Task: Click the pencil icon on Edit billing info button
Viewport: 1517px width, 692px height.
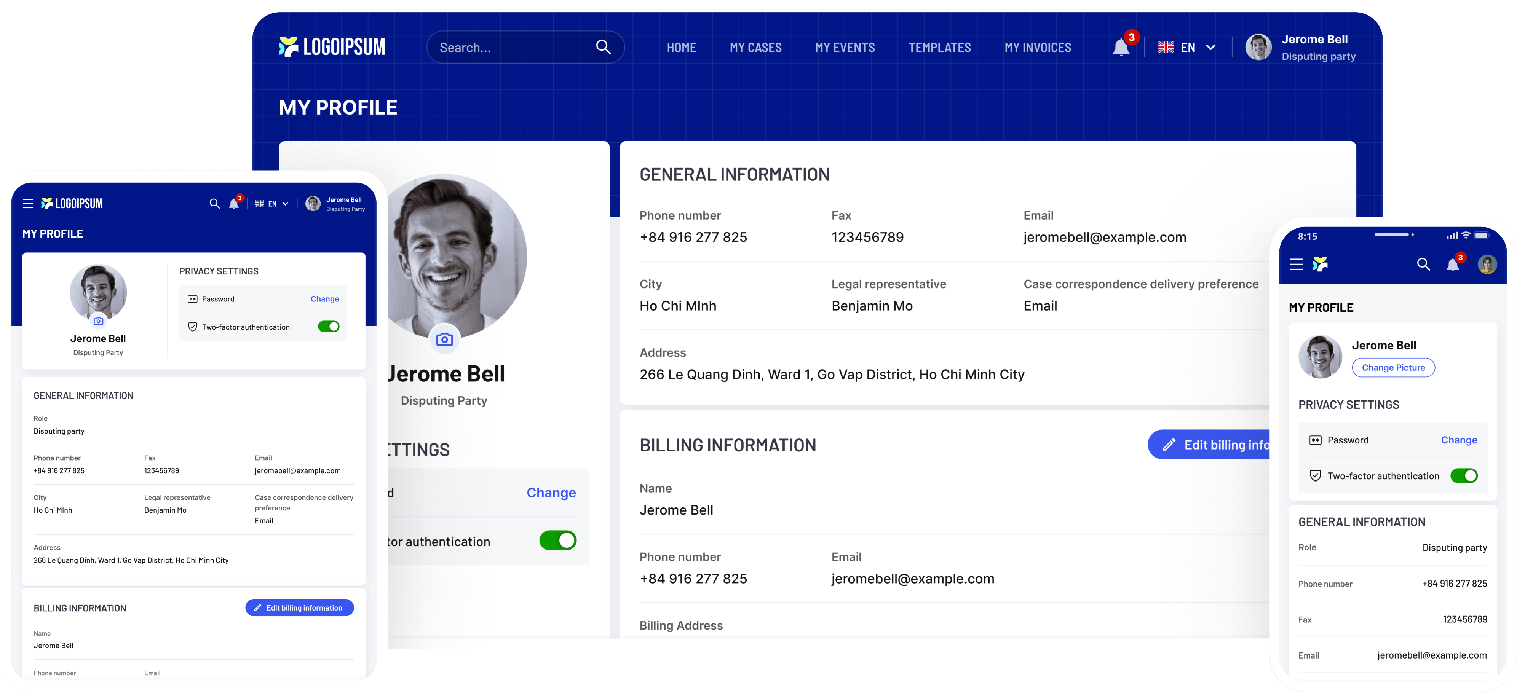Action: pyautogui.click(x=1169, y=445)
